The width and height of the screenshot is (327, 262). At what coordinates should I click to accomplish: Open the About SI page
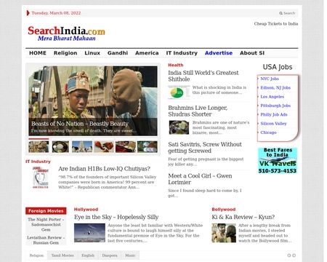click(252, 53)
